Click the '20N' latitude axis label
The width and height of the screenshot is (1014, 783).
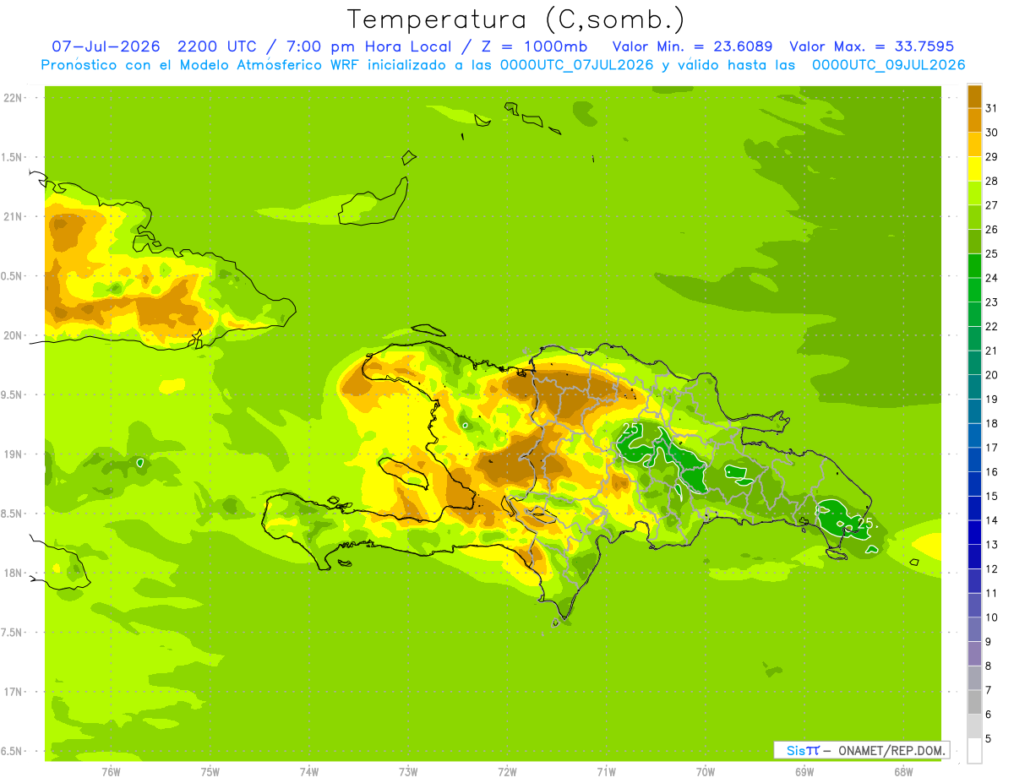click(x=13, y=335)
